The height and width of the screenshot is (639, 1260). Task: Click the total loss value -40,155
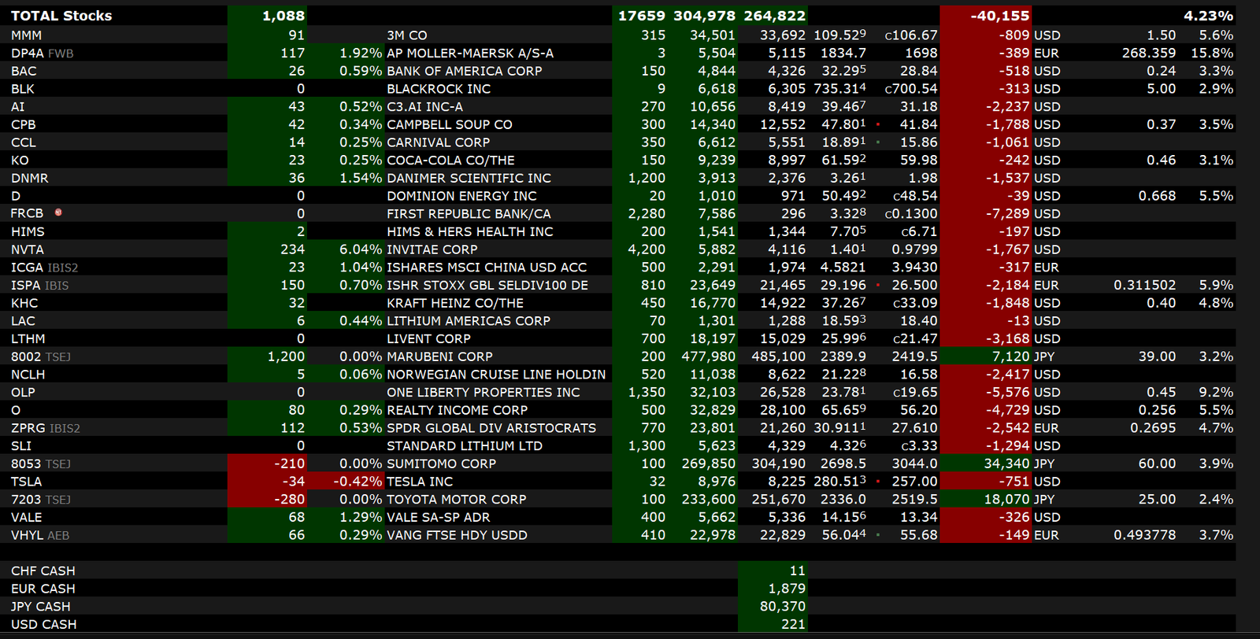pos(999,16)
